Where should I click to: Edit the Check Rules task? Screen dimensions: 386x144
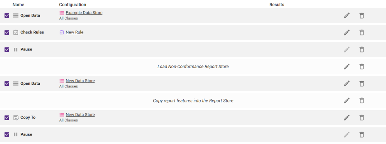pos(347,32)
